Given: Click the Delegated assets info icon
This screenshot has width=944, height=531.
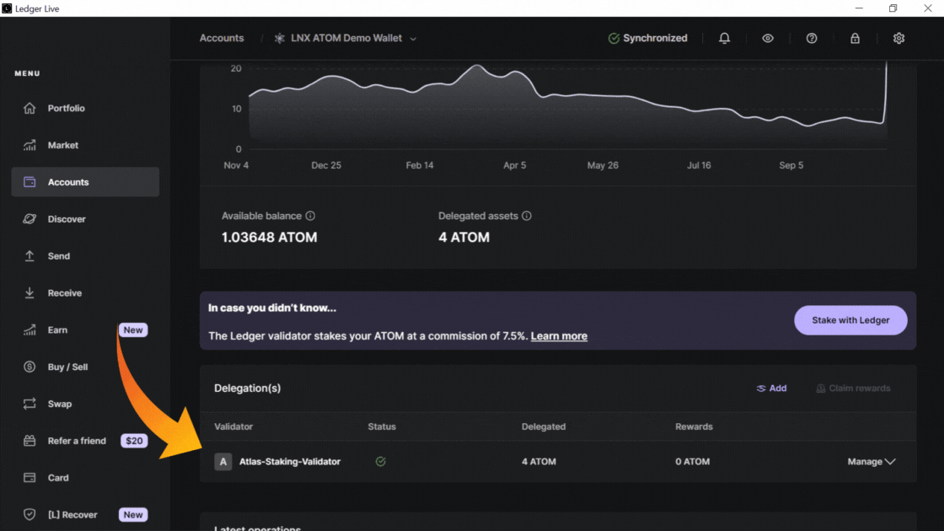Looking at the screenshot, I should tap(527, 217).
